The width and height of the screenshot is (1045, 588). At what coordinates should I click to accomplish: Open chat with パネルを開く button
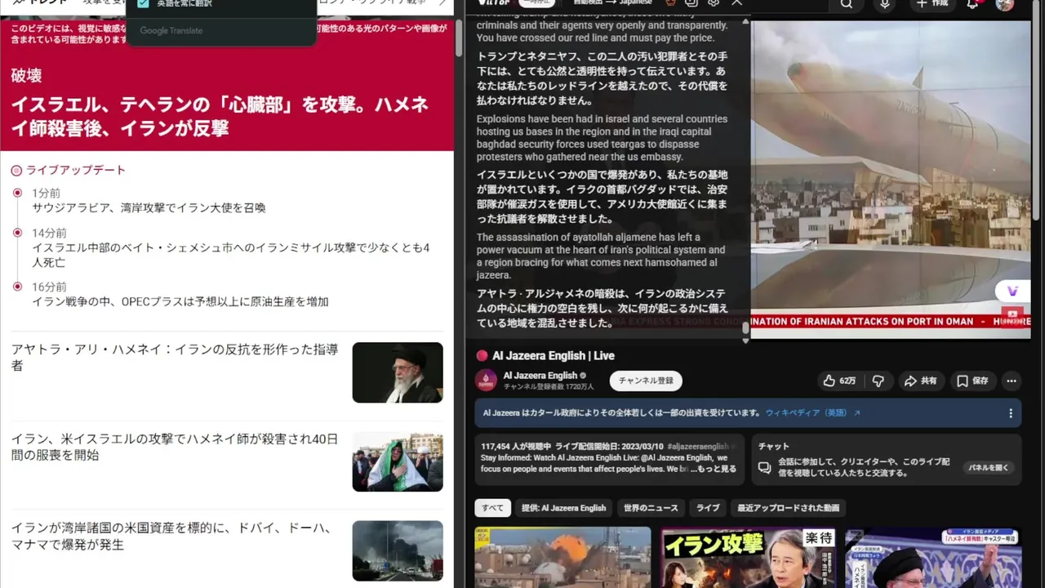pyautogui.click(x=989, y=468)
